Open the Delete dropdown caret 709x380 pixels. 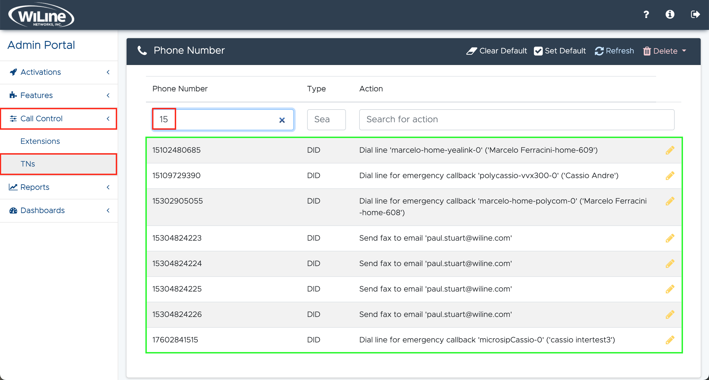tap(684, 51)
